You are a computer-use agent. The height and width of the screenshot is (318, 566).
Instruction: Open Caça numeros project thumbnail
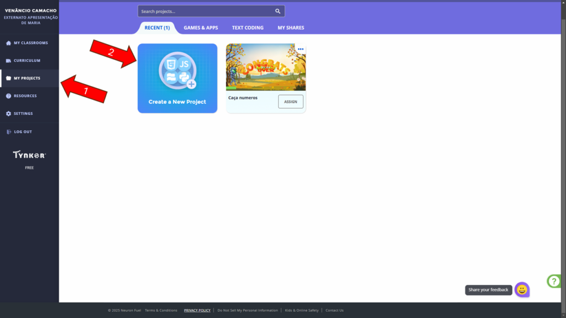pyautogui.click(x=265, y=67)
